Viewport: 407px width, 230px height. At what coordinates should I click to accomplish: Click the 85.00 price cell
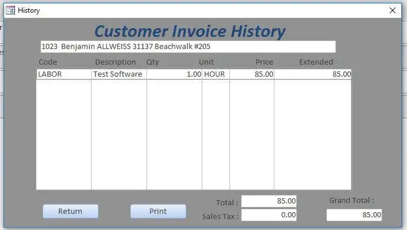click(252, 74)
